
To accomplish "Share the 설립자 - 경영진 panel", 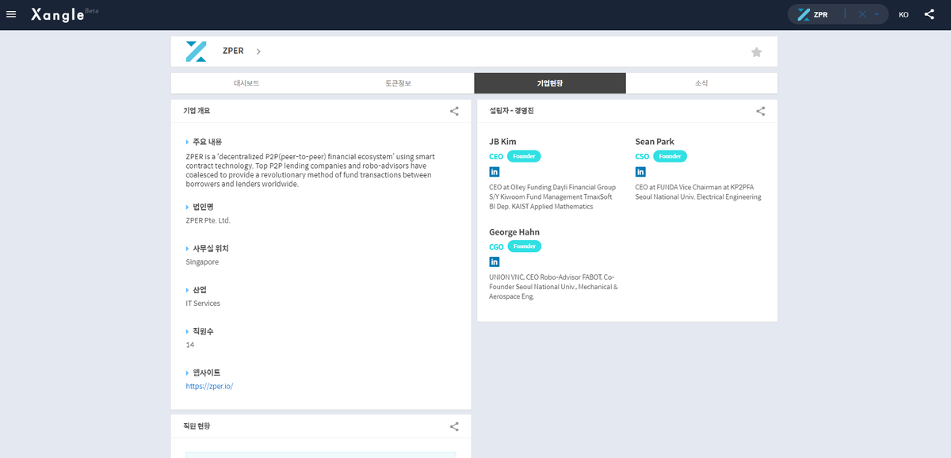I will (x=760, y=111).
